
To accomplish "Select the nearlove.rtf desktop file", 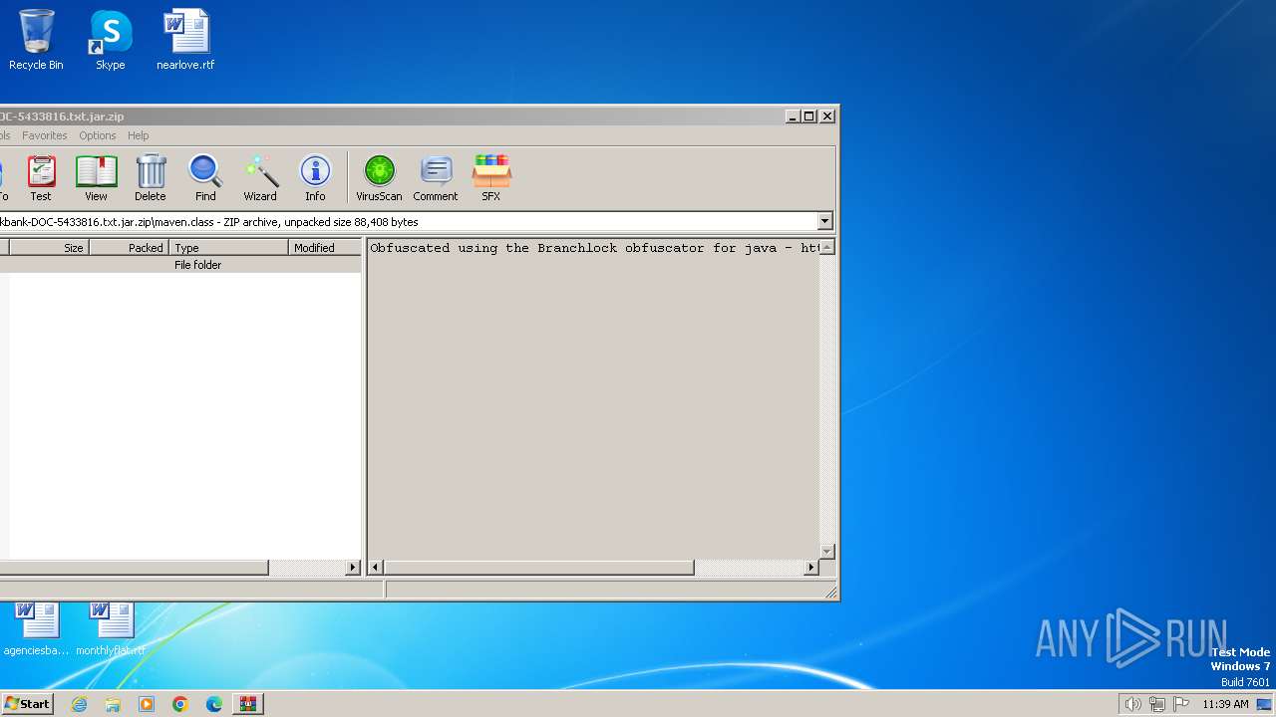I will tap(185, 41).
